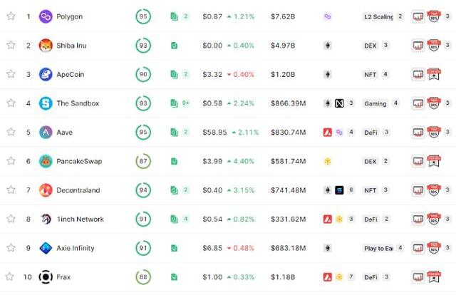Image resolution: width=456 pixels, height=295 pixels.
Task: Select the Gaming category tag
Action: click(x=375, y=103)
